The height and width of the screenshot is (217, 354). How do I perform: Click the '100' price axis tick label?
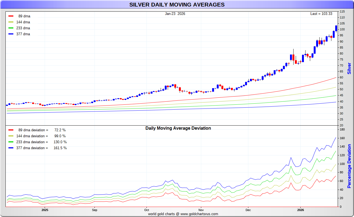[x=342, y=29]
